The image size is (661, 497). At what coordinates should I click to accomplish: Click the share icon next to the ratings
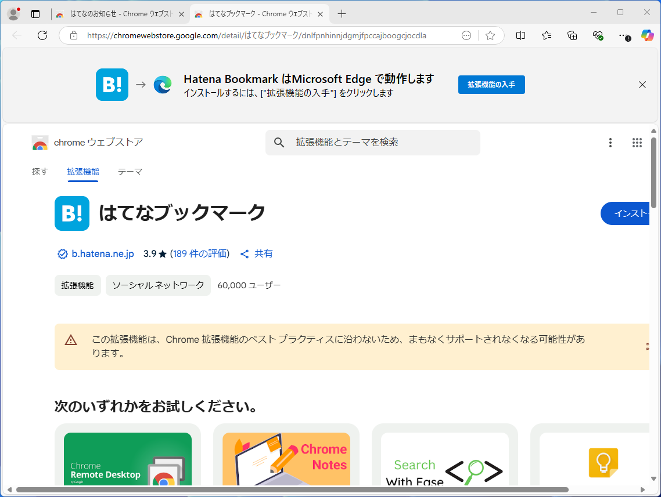click(245, 253)
